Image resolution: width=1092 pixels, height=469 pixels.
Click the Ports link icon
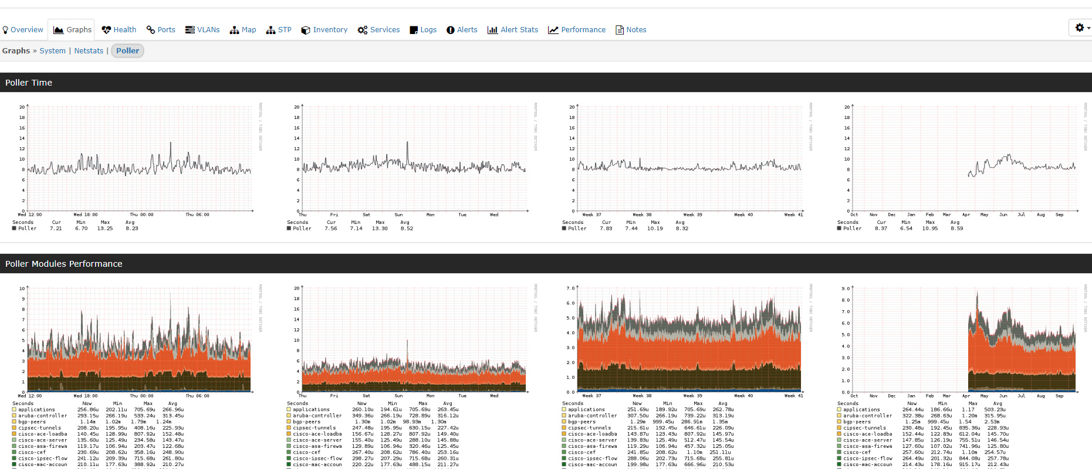151,30
